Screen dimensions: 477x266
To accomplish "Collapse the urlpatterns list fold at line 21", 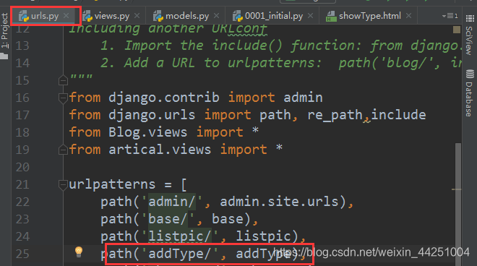I will [x=63, y=185].
